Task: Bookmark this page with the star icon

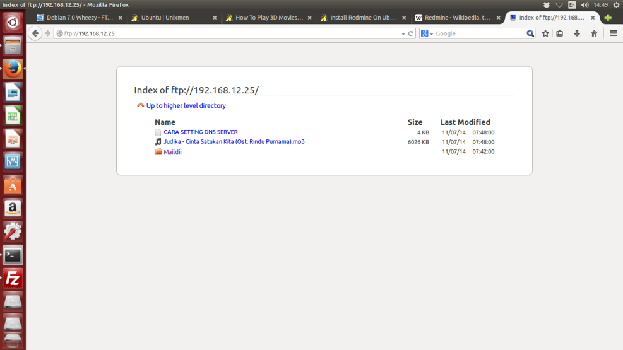Action: coord(545,33)
